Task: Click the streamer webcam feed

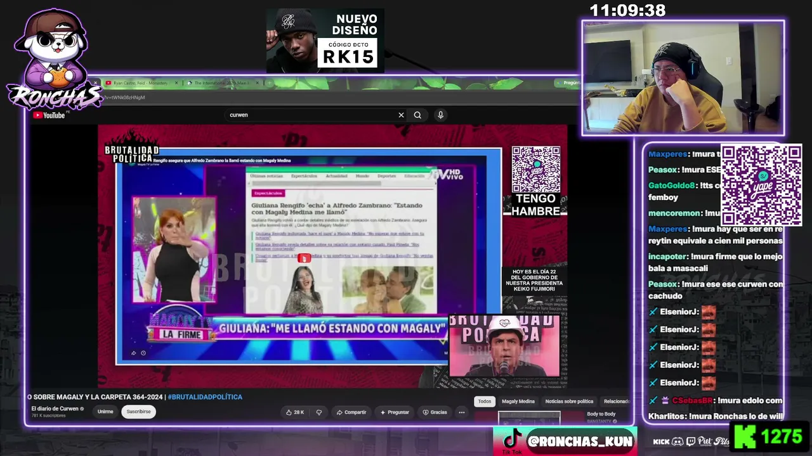Action: [x=683, y=79]
